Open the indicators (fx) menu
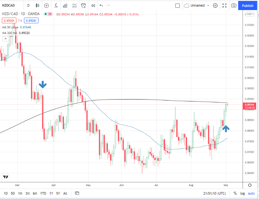Screen dimensions: 259x199 click(56, 5)
